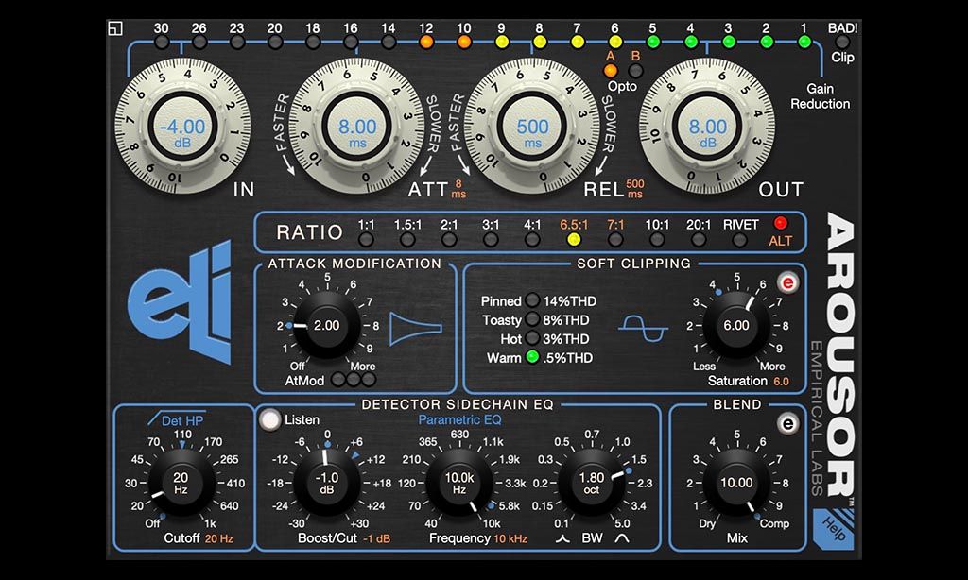Click the orange '500 ms' REL readout

click(x=635, y=189)
